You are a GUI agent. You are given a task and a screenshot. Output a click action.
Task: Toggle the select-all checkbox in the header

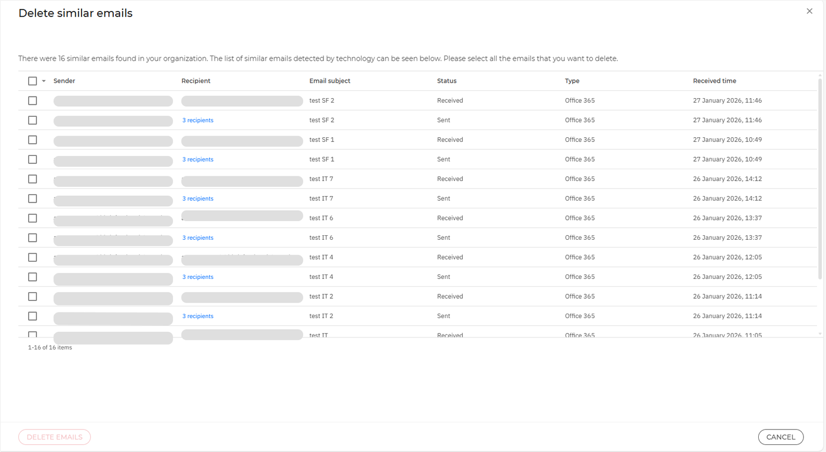(33, 80)
